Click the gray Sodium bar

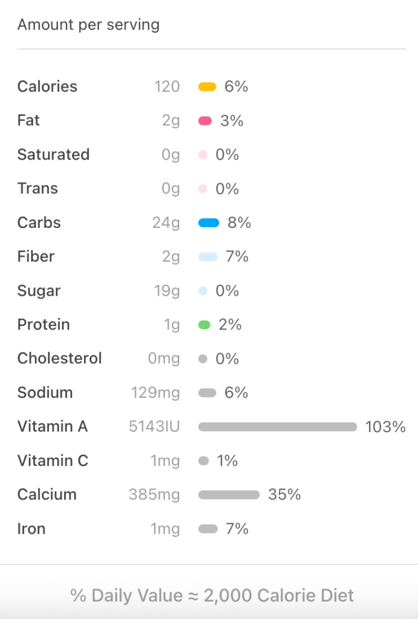pos(207,393)
